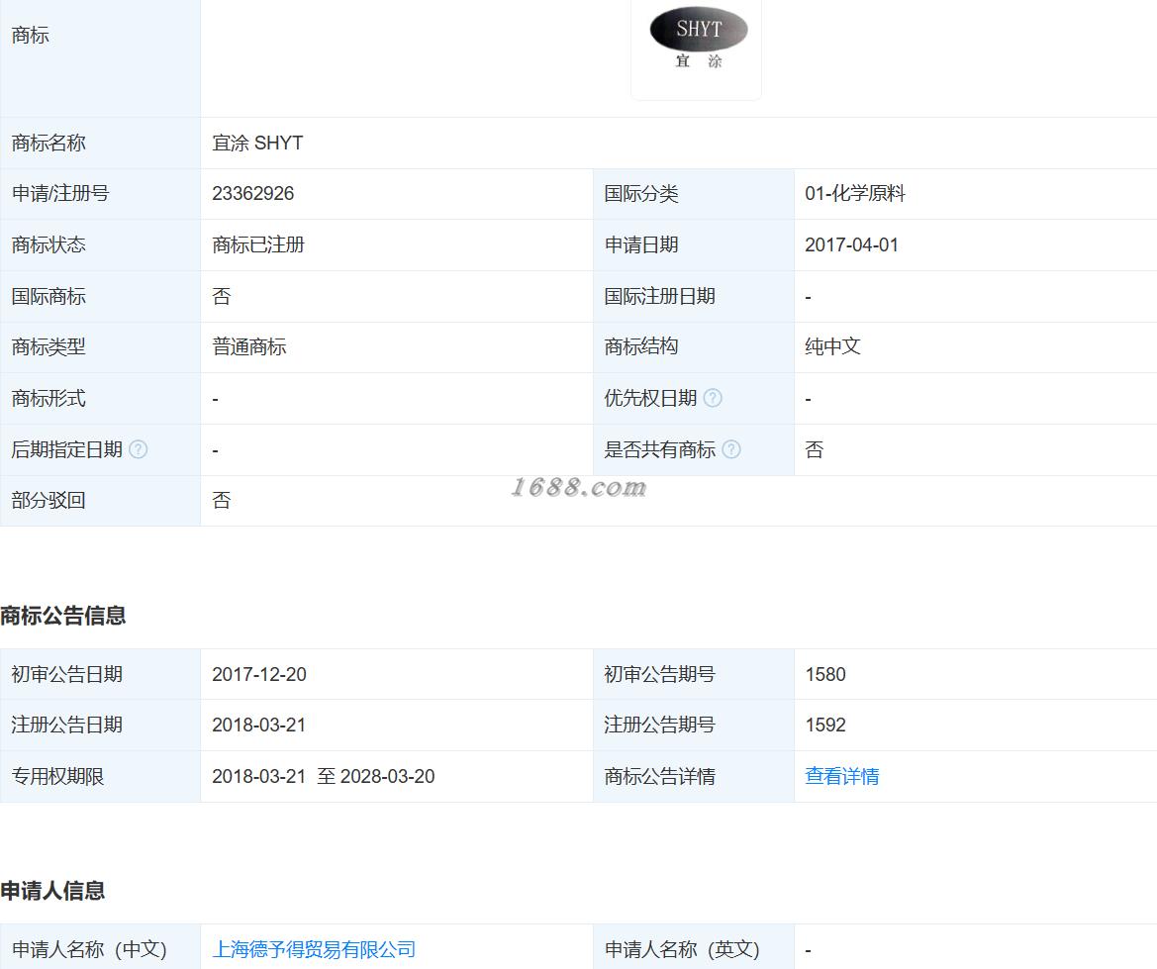Click the 申请/注册号 label cell

point(100,194)
